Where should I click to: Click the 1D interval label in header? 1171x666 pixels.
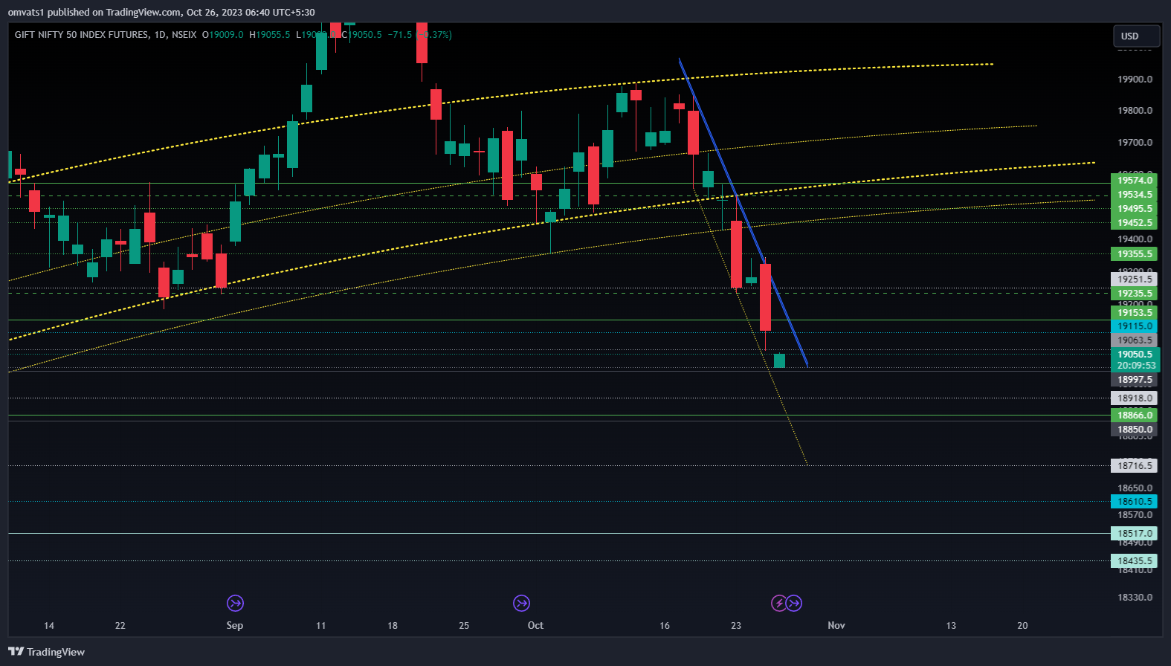pyautogui.click(x=160, y=35)
